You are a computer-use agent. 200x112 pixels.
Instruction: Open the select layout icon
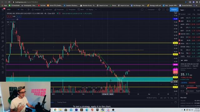(x=142, y=10)
